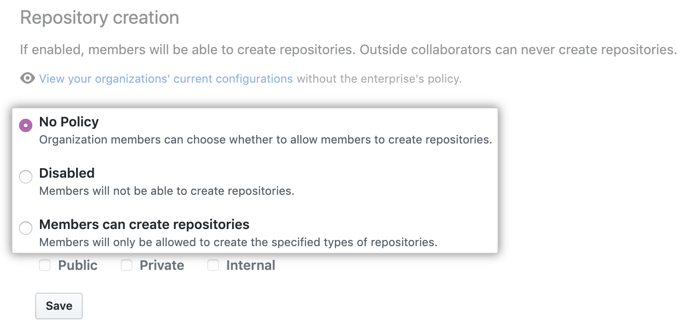Check the Internal repository checkbox
684x325 pixels.
click(x=213, y=266)
